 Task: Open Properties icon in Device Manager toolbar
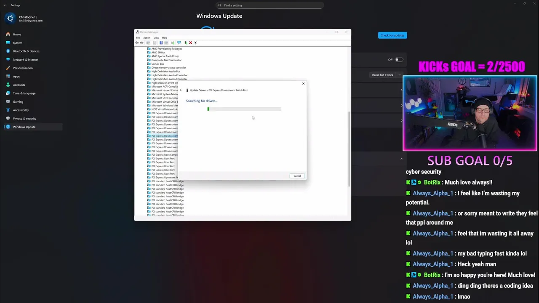point(155,43)
